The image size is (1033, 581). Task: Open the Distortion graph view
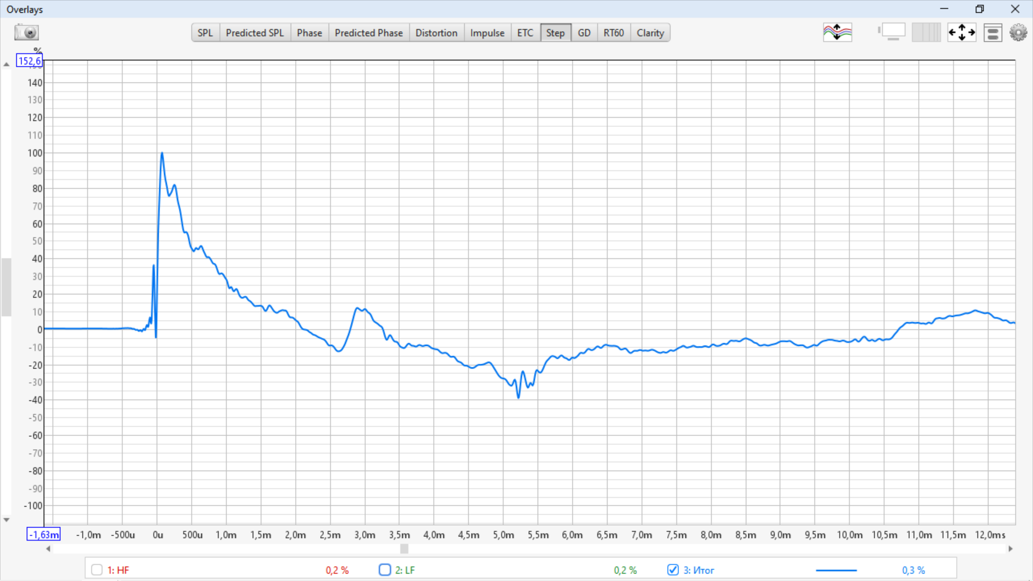[436, 33]
